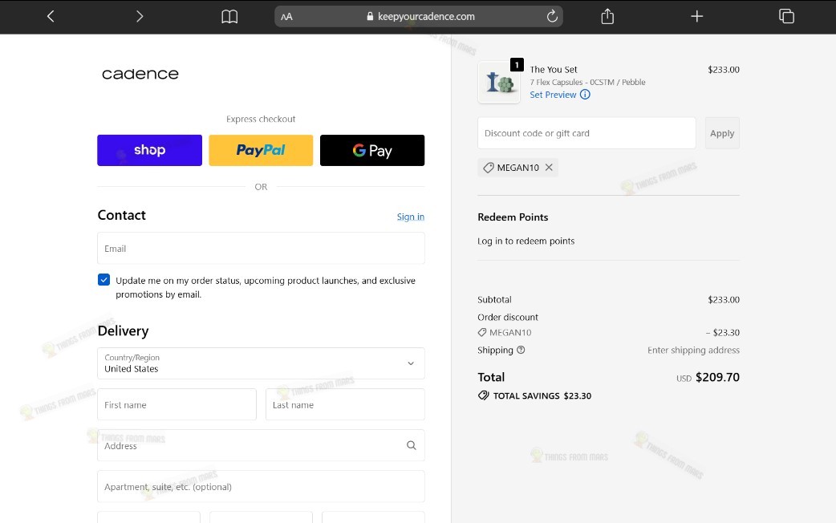
Task: Click the Apply discount button
Action: point(722,133)
